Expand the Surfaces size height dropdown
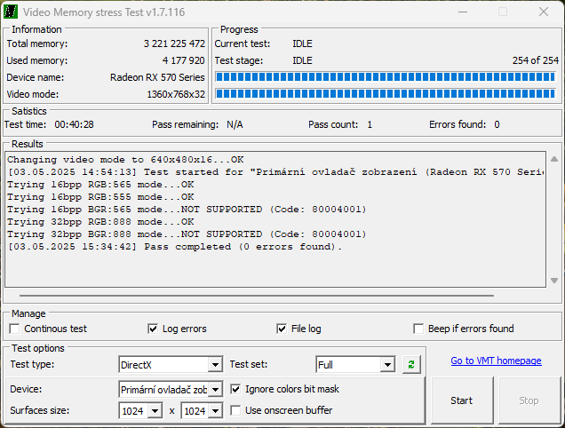This screenshot has width=565, height=428. tap(214, 411)
